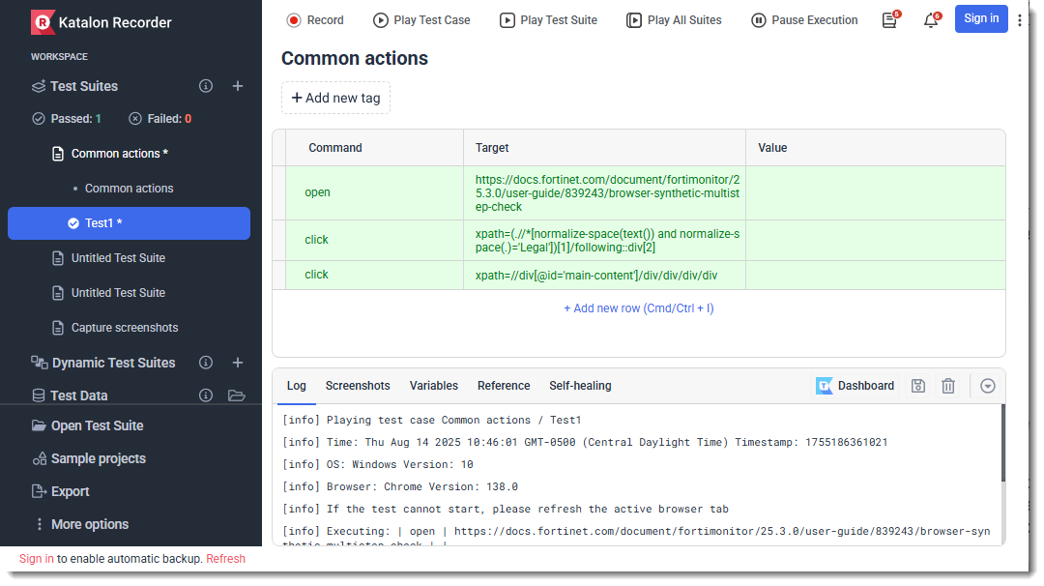The height and width of the screenshot is (586, 1044).
Task: Open the Self-healing tab
Action: click(580, 386)
